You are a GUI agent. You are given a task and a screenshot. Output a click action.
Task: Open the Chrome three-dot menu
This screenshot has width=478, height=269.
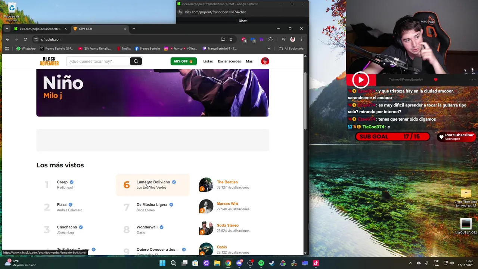301,39
